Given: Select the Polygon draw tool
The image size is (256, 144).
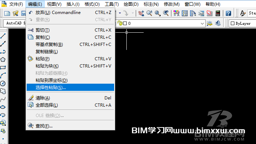Looking at the screenshot, I should [3, 60].
